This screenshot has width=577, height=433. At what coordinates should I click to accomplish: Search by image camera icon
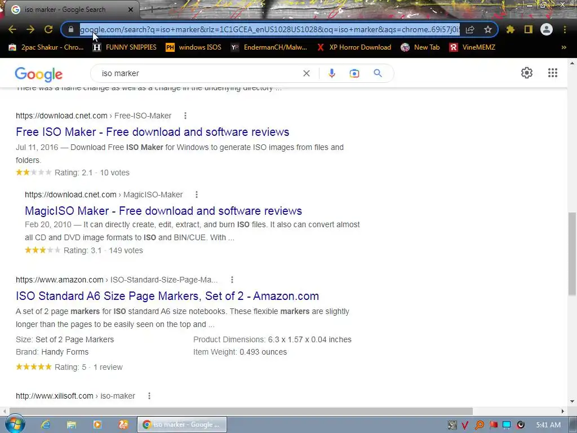point(354,73)
